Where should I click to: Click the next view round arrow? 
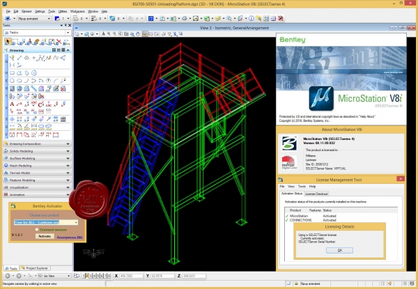[19, 276]
